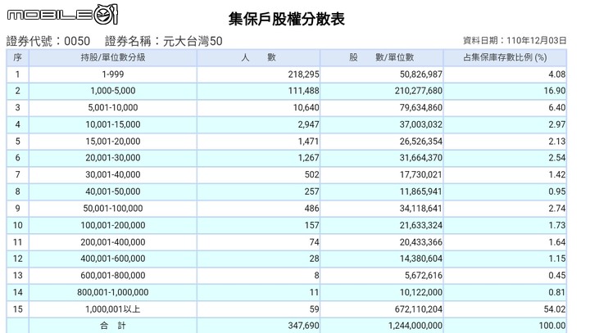
Task: Click the holder count 28
Action: point(315,259)
